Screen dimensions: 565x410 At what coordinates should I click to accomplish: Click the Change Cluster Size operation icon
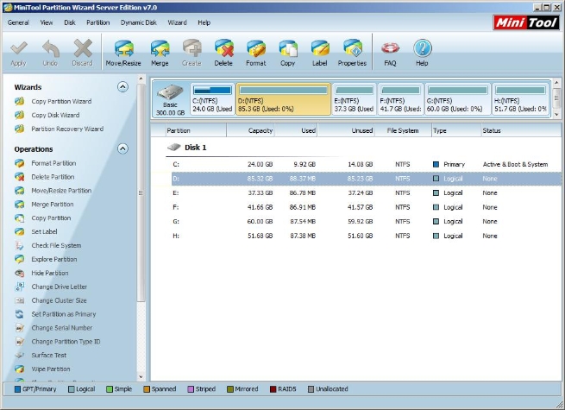coord(20,300)
